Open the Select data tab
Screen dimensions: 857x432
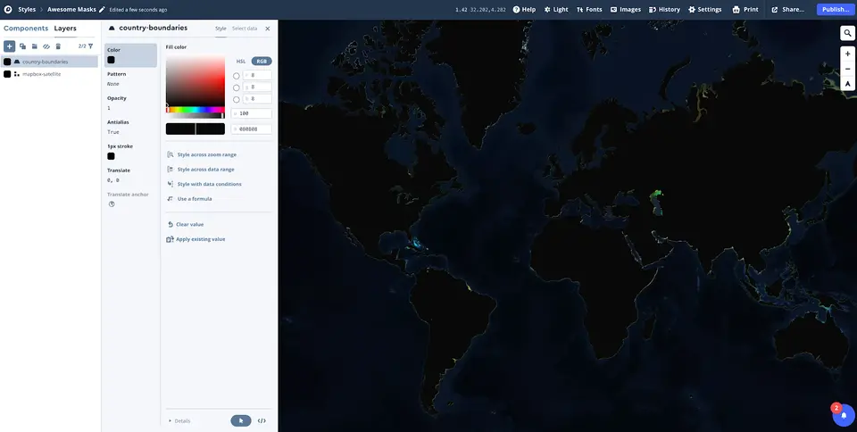[245, 29]
